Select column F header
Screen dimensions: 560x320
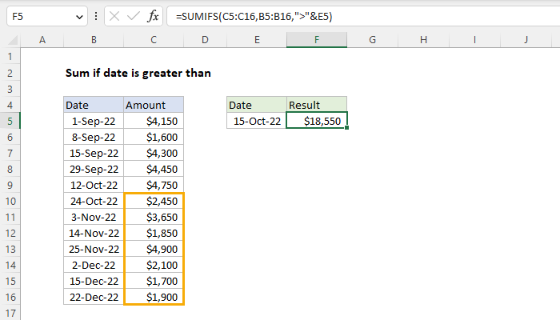click(317, 40)
